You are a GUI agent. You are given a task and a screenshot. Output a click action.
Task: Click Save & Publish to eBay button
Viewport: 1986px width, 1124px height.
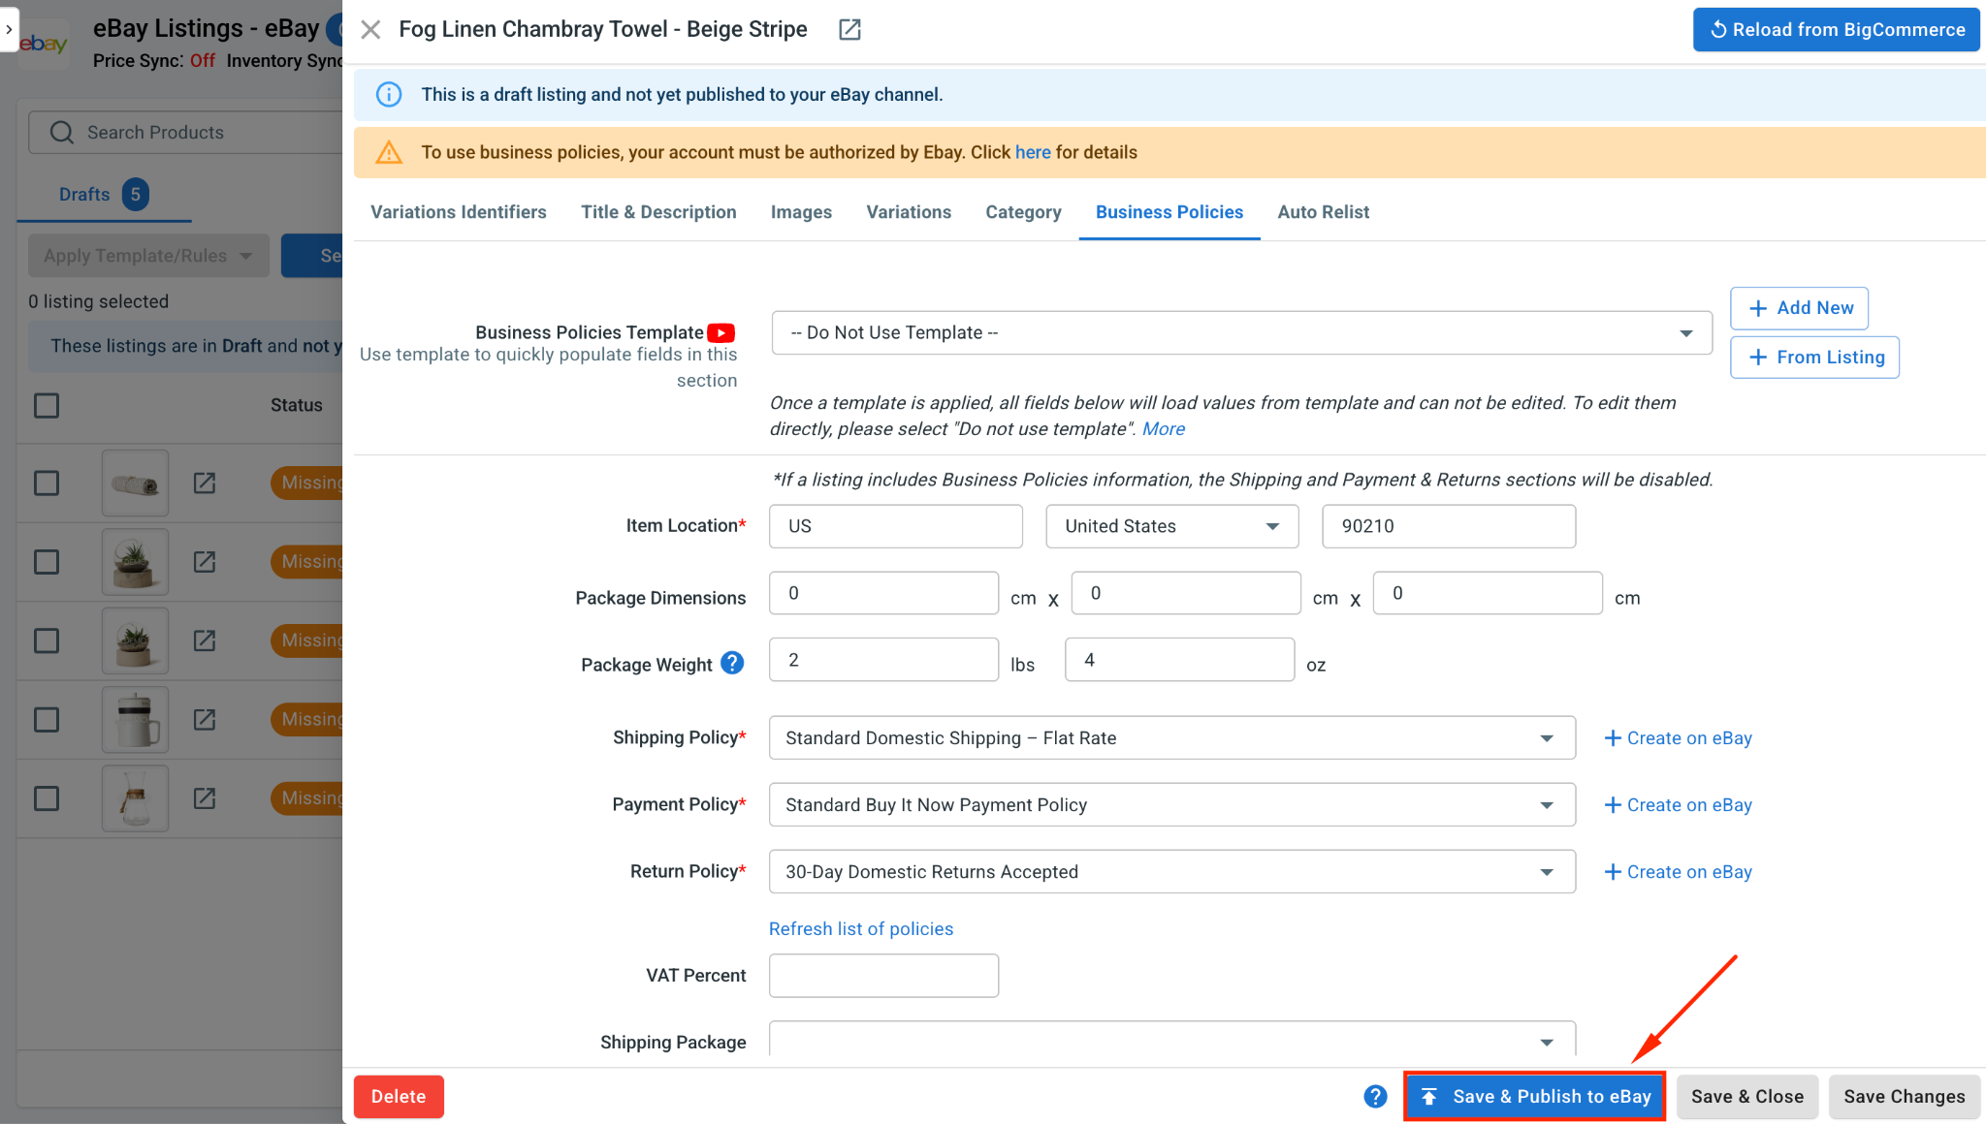1534,1096
